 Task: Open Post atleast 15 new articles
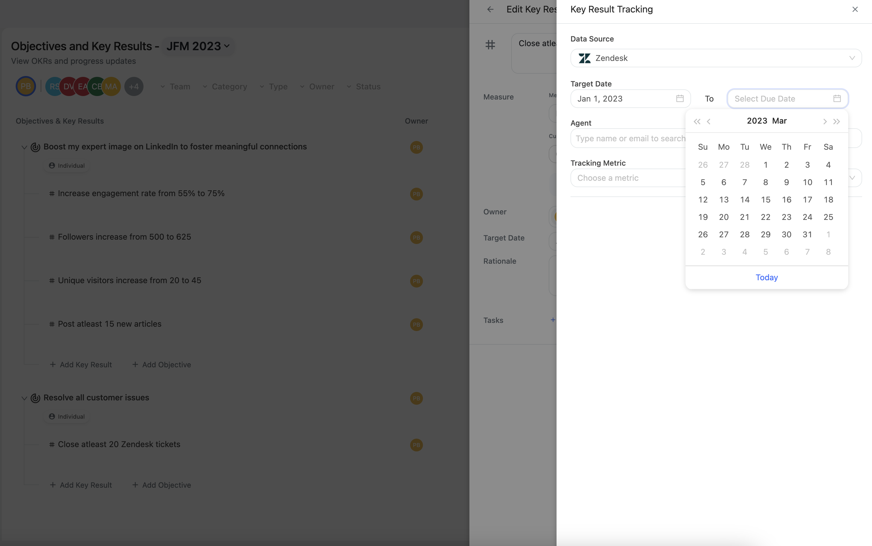click(110, 324)
